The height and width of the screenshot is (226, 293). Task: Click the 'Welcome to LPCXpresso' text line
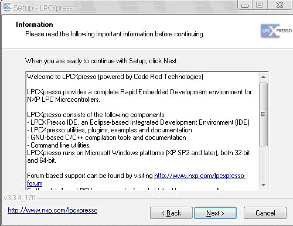point(115,77)
